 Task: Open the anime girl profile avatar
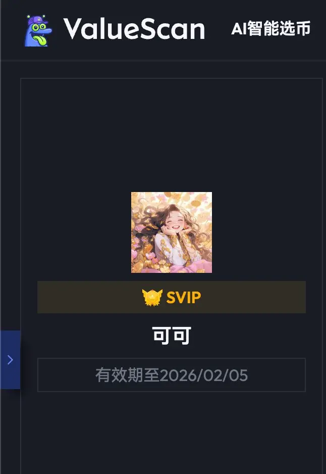coord(172,232)
